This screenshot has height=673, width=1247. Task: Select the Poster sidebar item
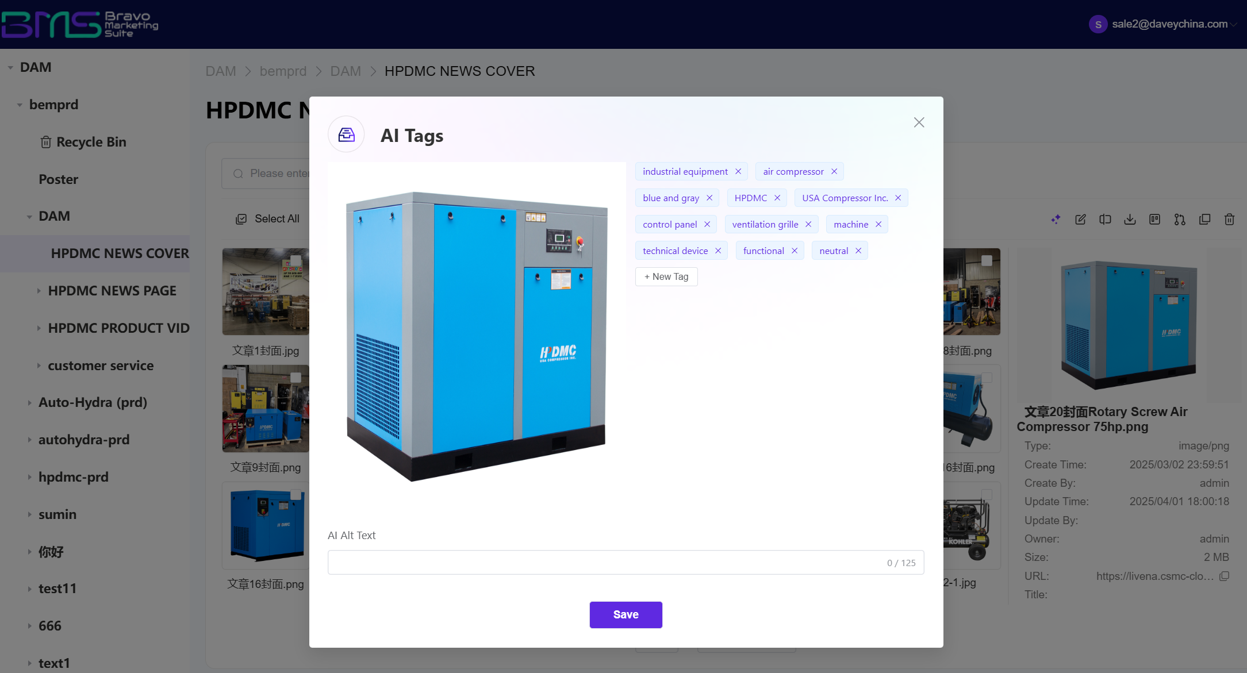[x=58, y=179]
